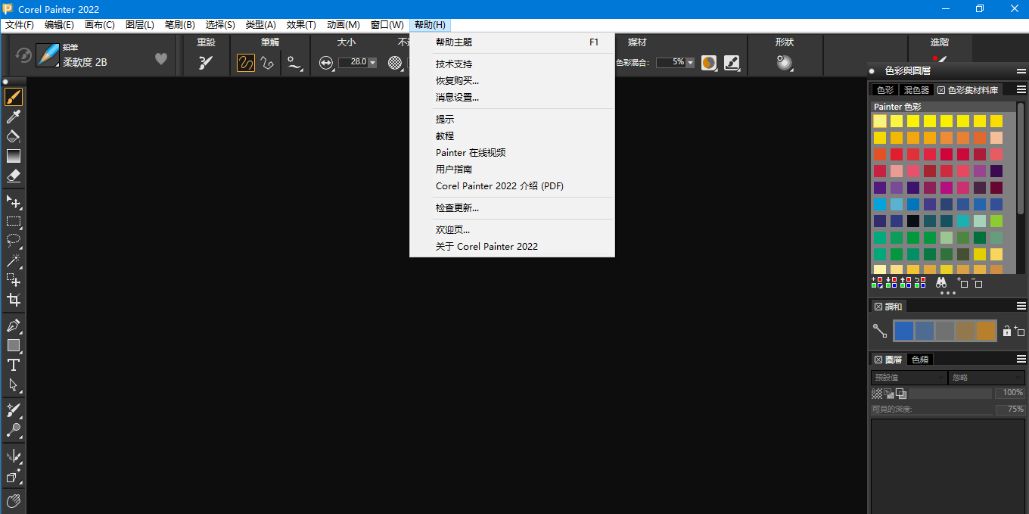Pick the orange harmony swatch at the end

coord(986,331)
